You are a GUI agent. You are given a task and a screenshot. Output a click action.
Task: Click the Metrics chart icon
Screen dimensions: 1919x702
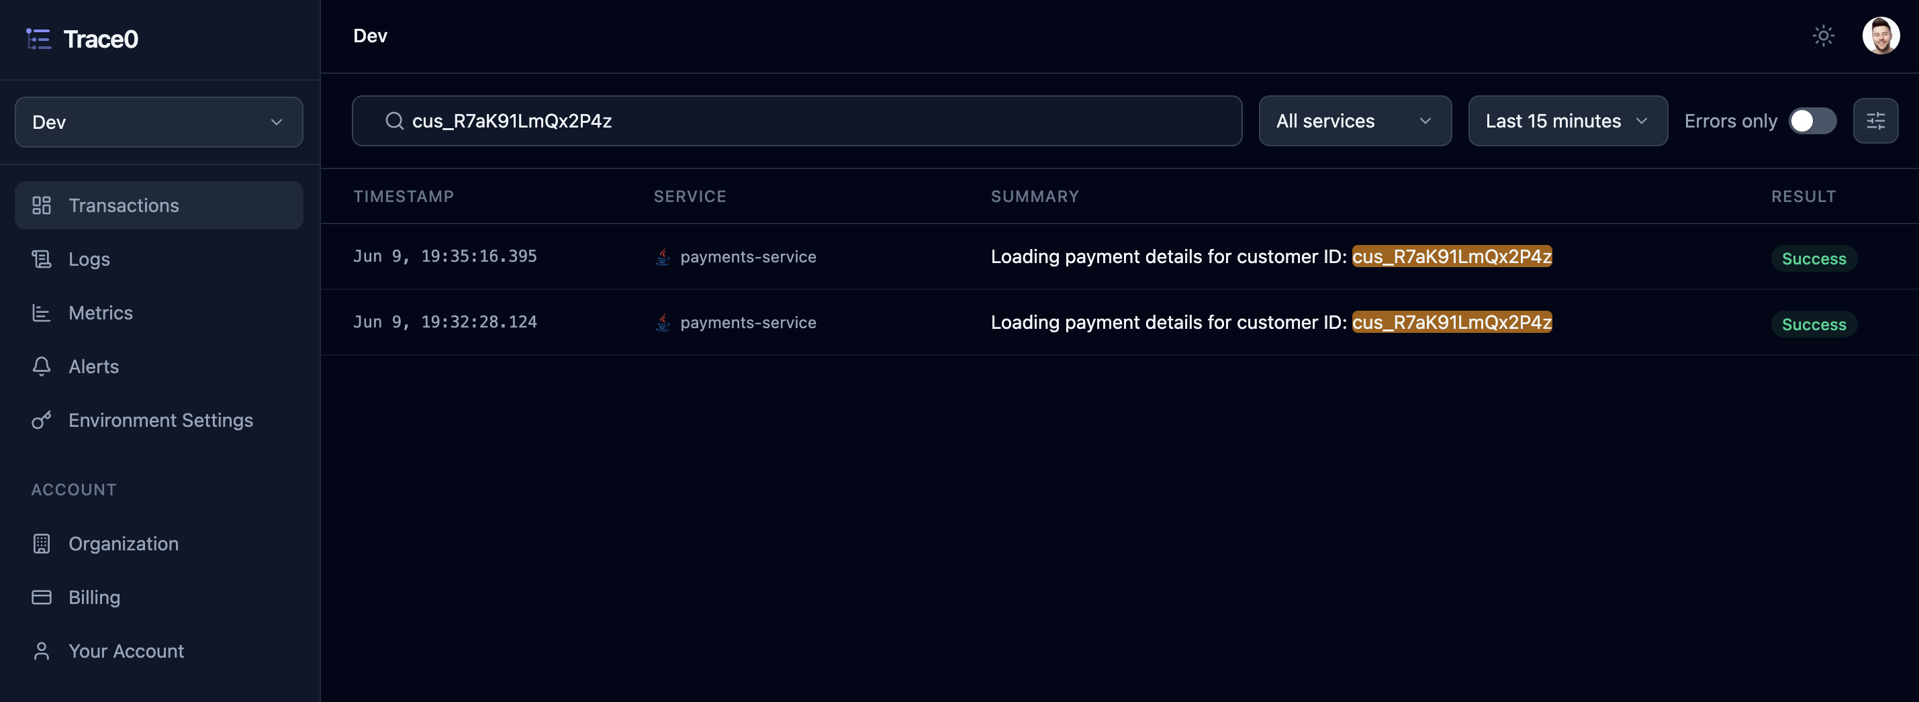pos(42,313)
